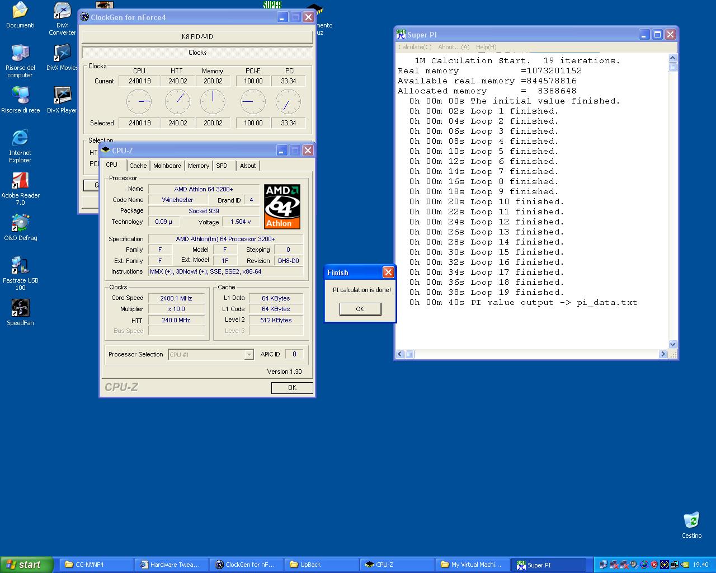Switch to the Mainboard tab in CPU-Z

coord(167,166)
